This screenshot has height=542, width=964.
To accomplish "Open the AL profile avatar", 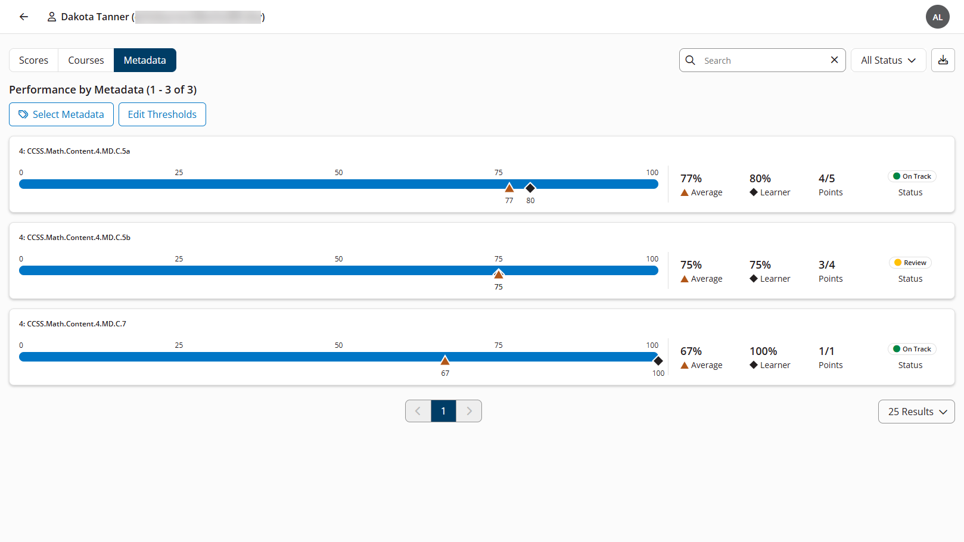I will point(938,17).
